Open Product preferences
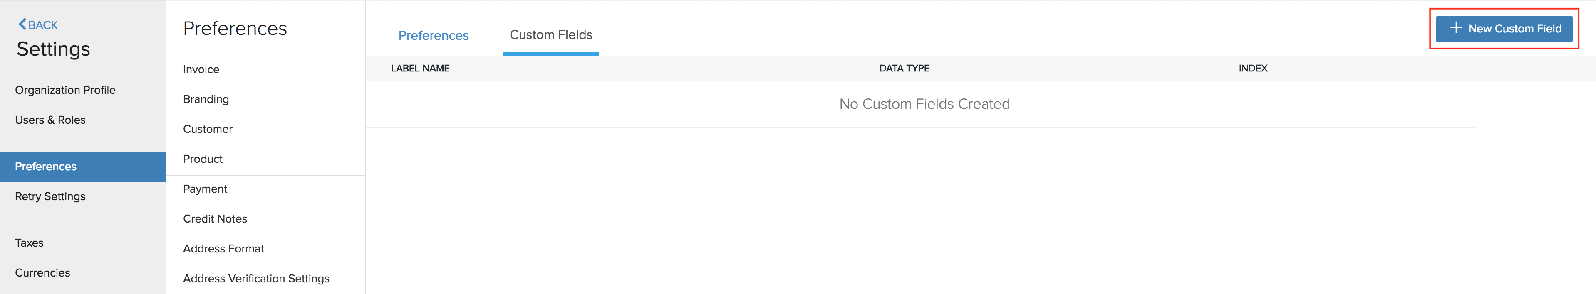 point(203,159)
